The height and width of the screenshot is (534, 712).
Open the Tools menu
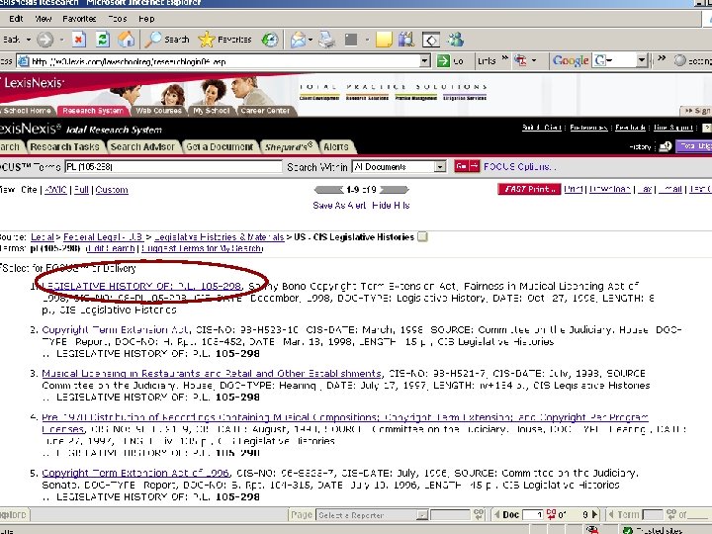click(117, 19)
